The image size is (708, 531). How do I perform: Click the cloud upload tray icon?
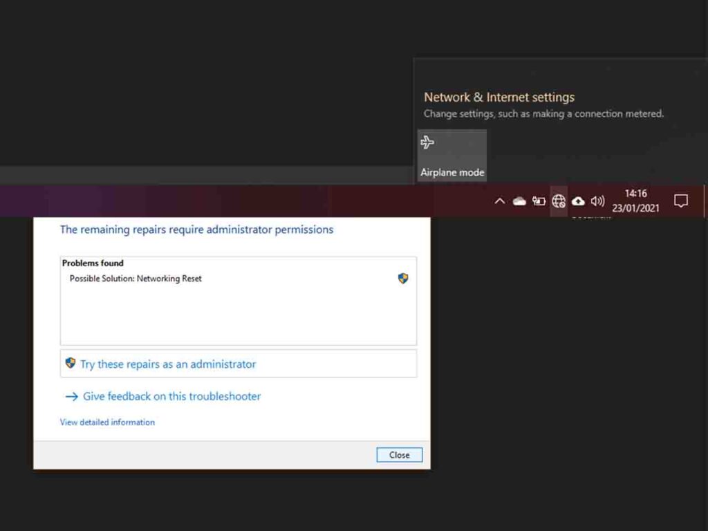pyautogui.click(x=578, y=201)
